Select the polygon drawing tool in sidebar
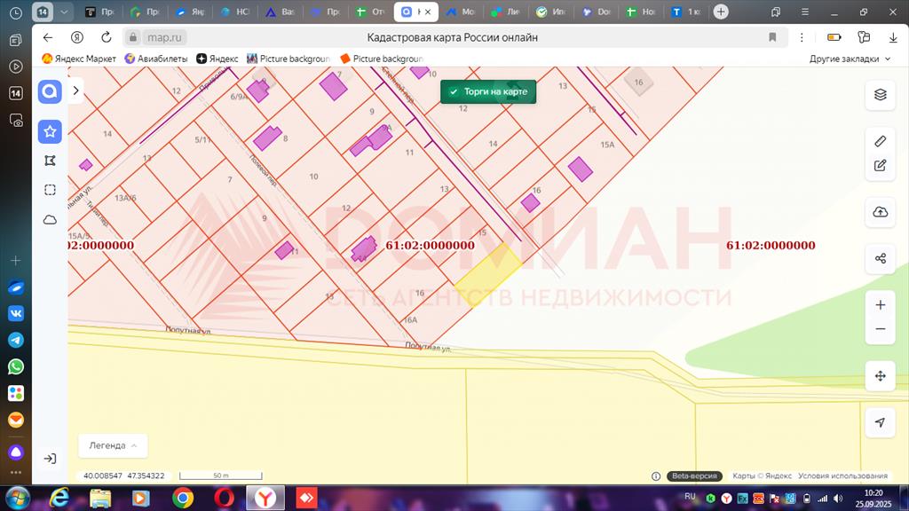The height and width of the screenshot is (511, 909). click(x=50, y=161)
